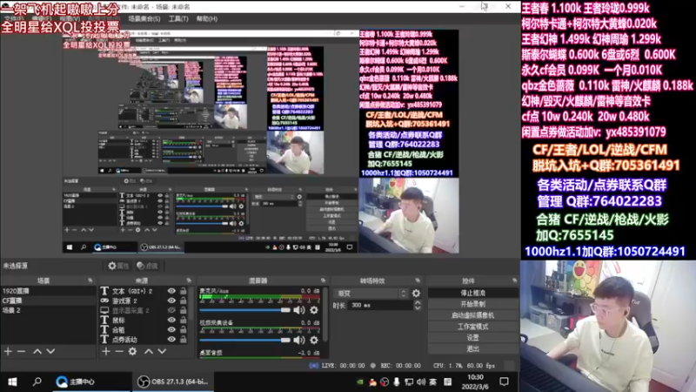Toggle lock on 文本 (GDI+) 2 source
696x392 pixels.
click(x=184, y=291)
